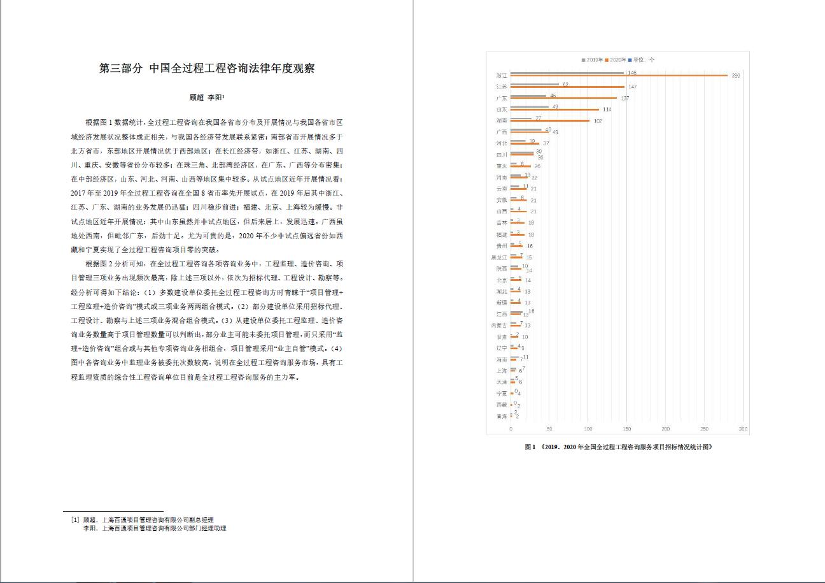Click the 山东 category label
This screenshot has width=825, height=583.
tap(502, 110)
